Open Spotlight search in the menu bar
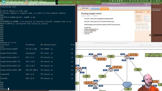Image resolution: width=162 pixels, height=91 pixels. pyautogui.click(x=154, y=1)
